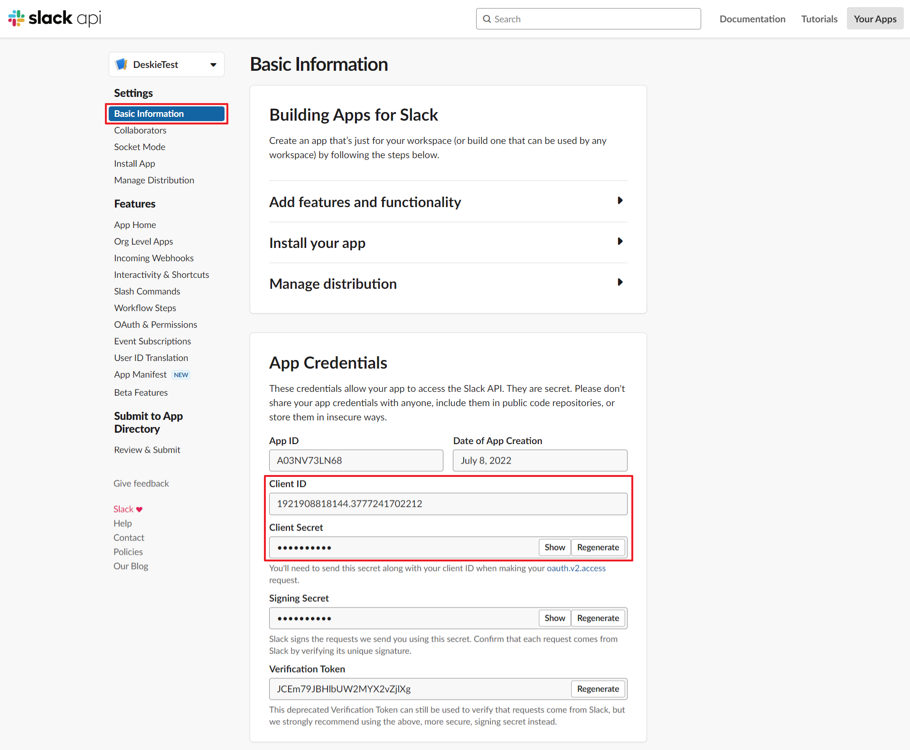Click Give feedback link

pyautogui.click(x=141, y=484)
